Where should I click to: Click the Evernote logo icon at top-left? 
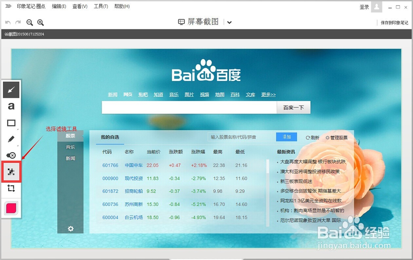[8, 6]
